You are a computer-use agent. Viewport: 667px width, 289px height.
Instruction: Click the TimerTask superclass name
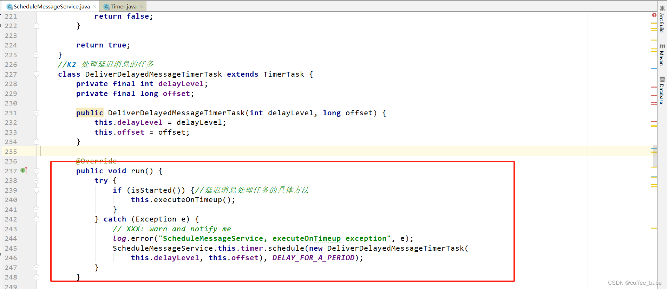click(284, 74)
